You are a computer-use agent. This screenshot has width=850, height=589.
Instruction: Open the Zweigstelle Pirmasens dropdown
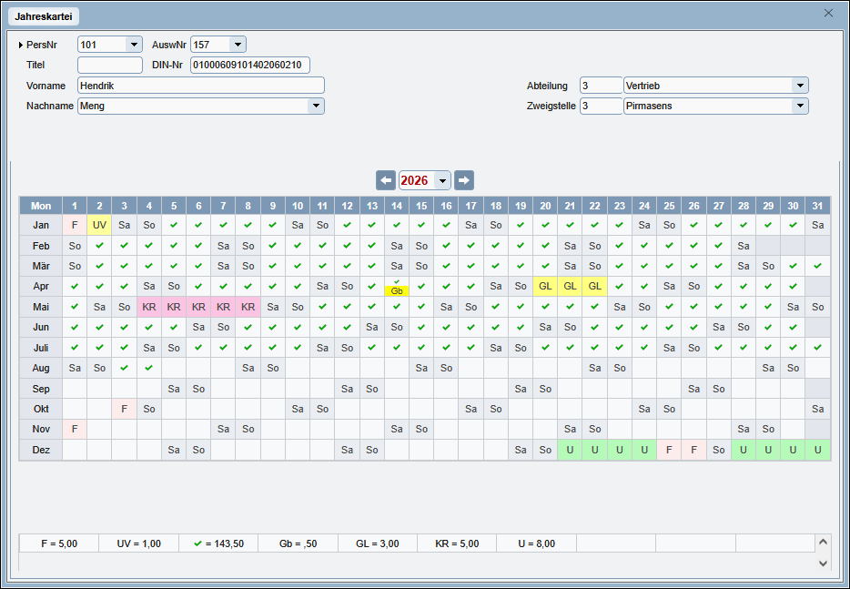click(x=800, y=106)
